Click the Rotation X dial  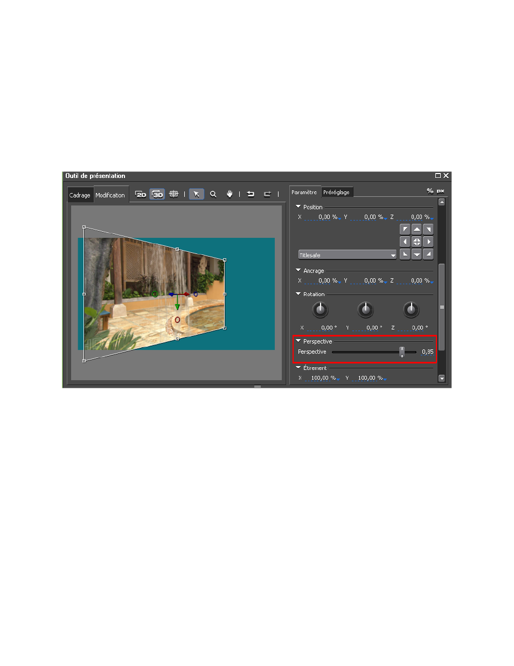click(x=320, y=310)
